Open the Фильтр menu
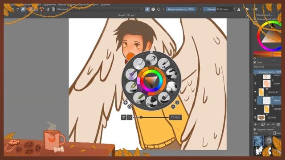285x160 pixels. click(x=62, y=4)
